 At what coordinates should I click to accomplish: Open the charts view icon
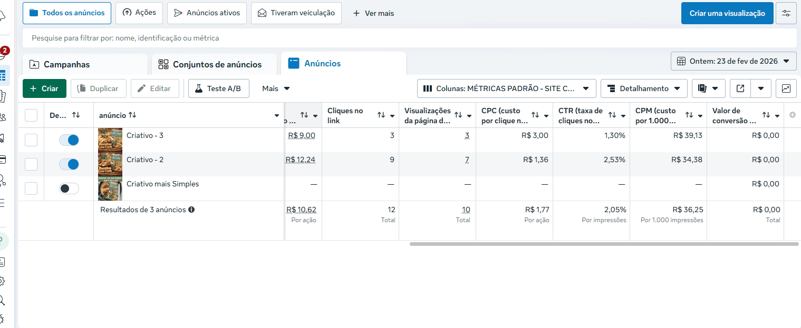click(x=786, y=88)
